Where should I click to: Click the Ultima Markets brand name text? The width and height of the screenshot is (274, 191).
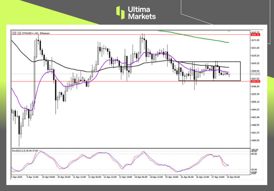pos(142,13)
